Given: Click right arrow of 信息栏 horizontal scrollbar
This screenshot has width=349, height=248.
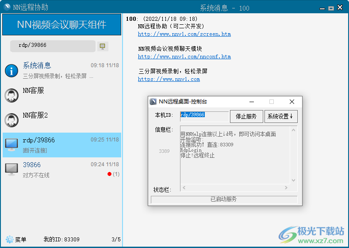Looking at the screenshot, I should 286,188.
